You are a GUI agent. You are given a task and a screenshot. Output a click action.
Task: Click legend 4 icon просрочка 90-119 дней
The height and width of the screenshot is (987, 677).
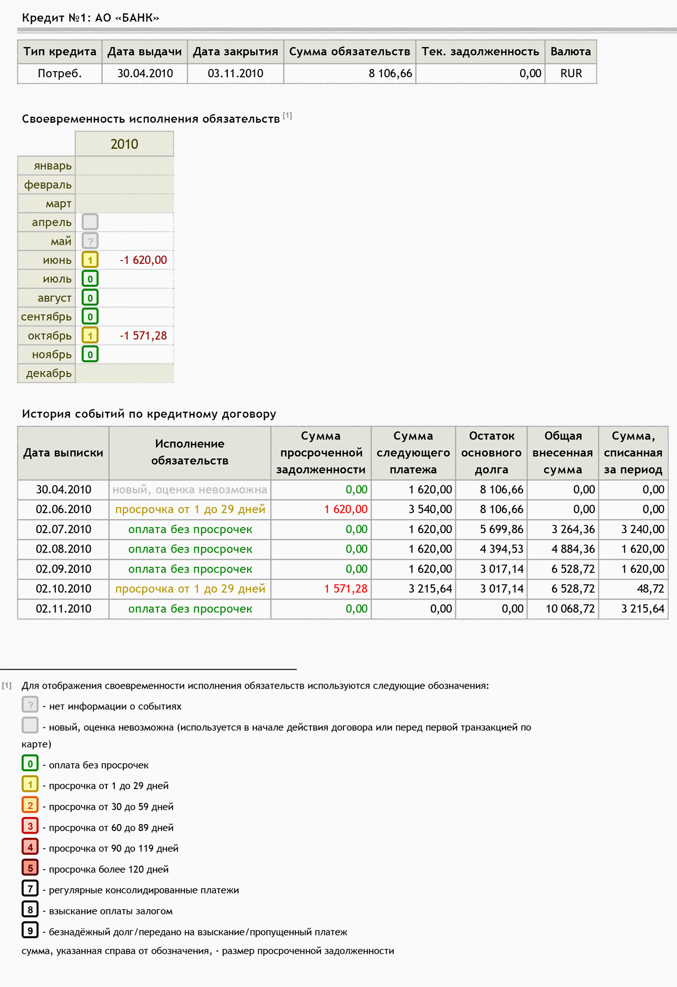click(30, 847)
